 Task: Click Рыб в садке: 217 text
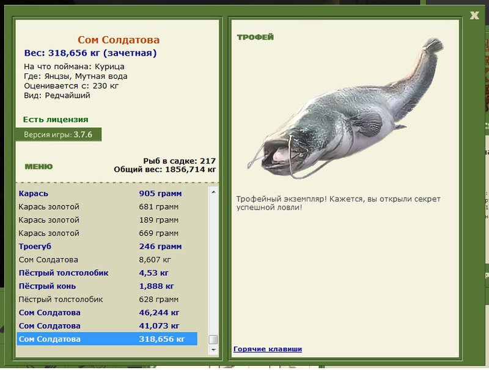coord(179,161)
